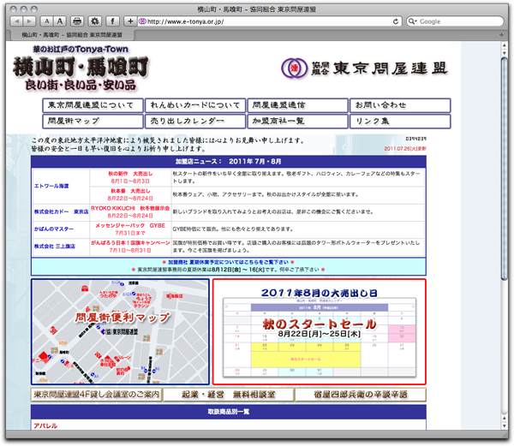Click the green window zoom button

click(34, 9)
